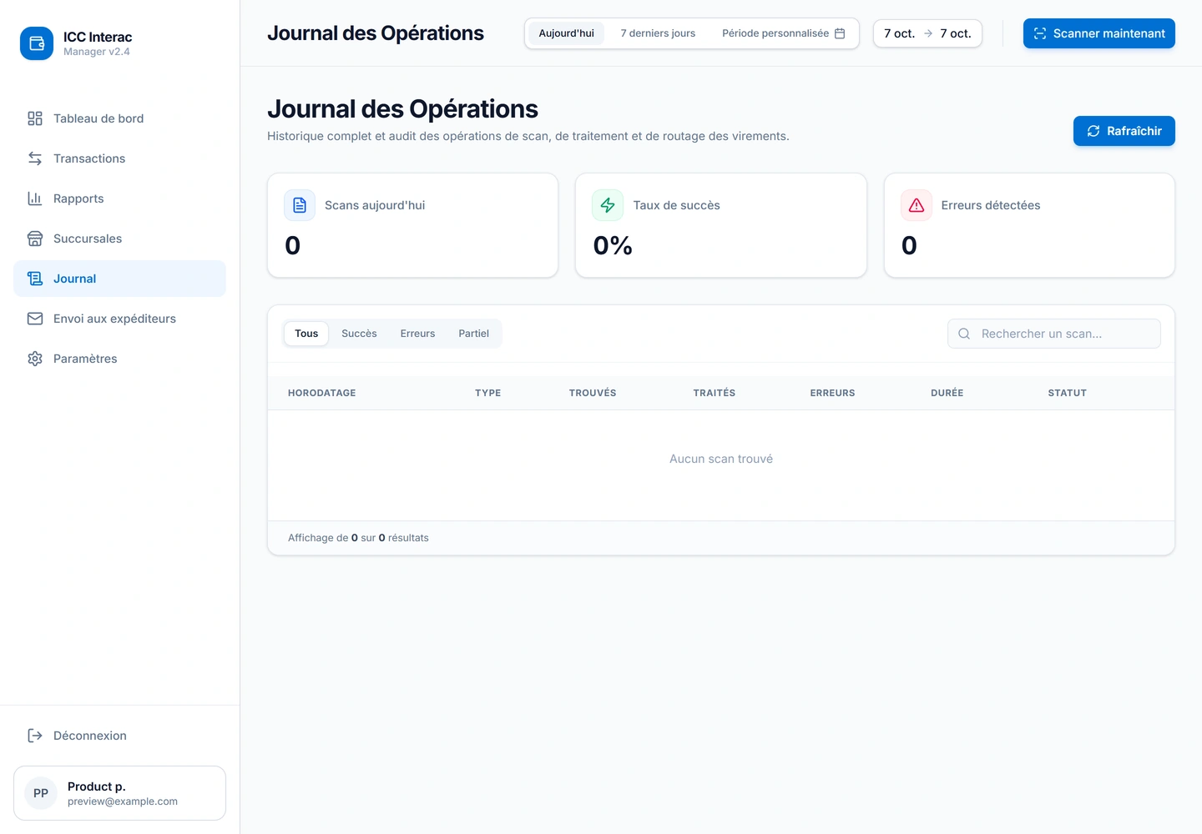Click the DURÉE column header

coord(947,393)
